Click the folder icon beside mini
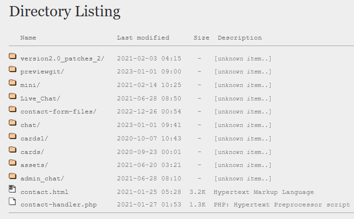Image resolution: width=354 pixels, height=219 pixels. [x=13, y=83]
